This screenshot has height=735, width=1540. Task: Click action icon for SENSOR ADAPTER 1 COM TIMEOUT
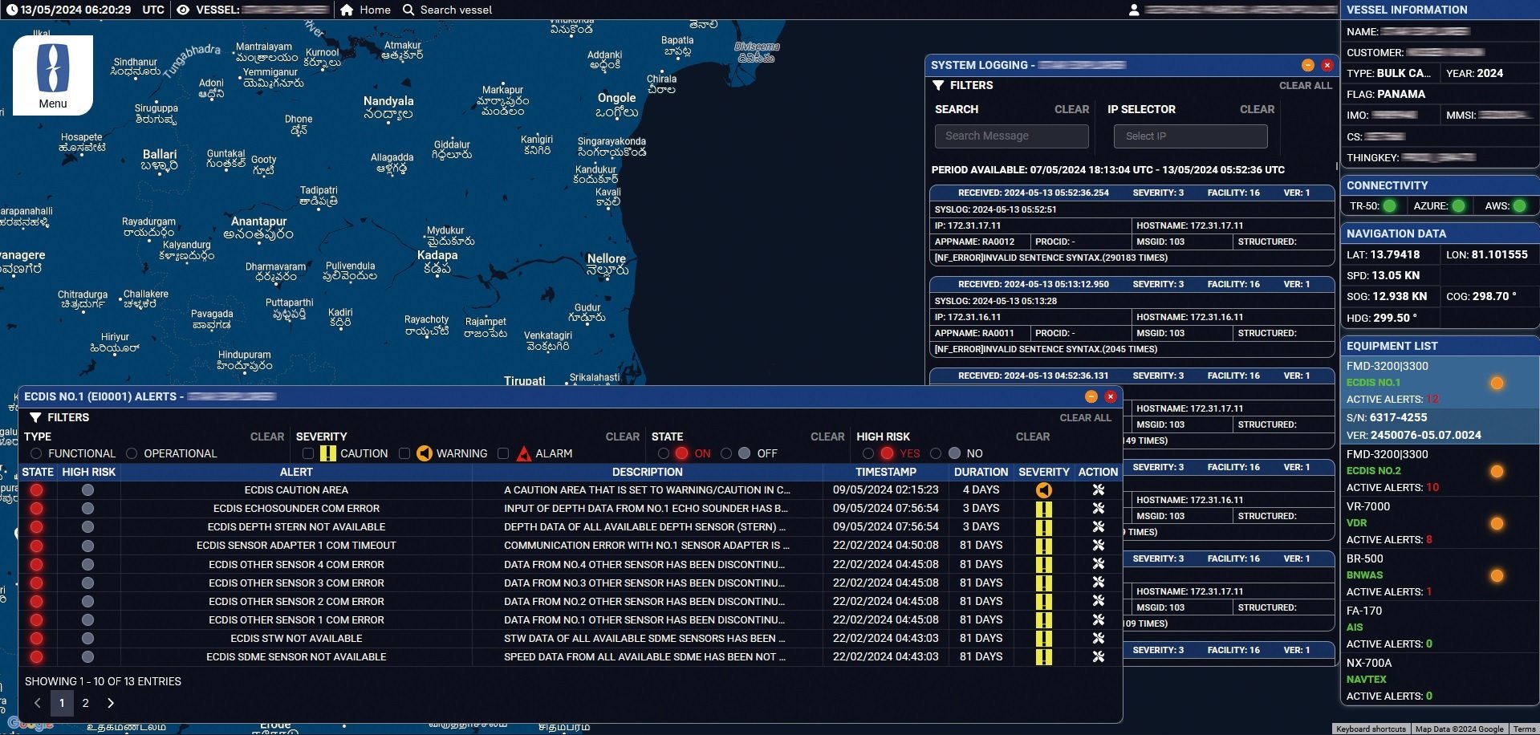[1099, 545]
